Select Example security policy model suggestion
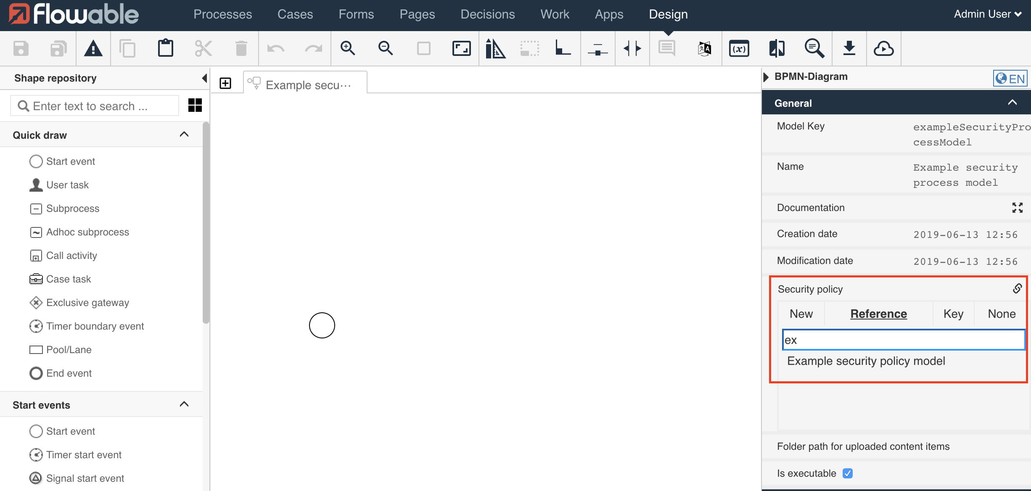The image size is (1031, 491). pyautogui.click(x=866, y=361)
